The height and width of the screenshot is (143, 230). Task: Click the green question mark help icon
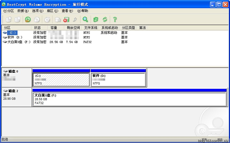tap(115, 20)
